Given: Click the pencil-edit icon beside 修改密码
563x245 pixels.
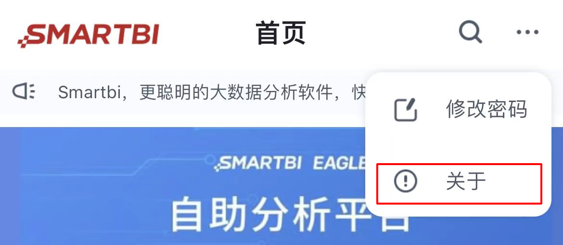Looking at the screenshot, I should click(406, 109).
